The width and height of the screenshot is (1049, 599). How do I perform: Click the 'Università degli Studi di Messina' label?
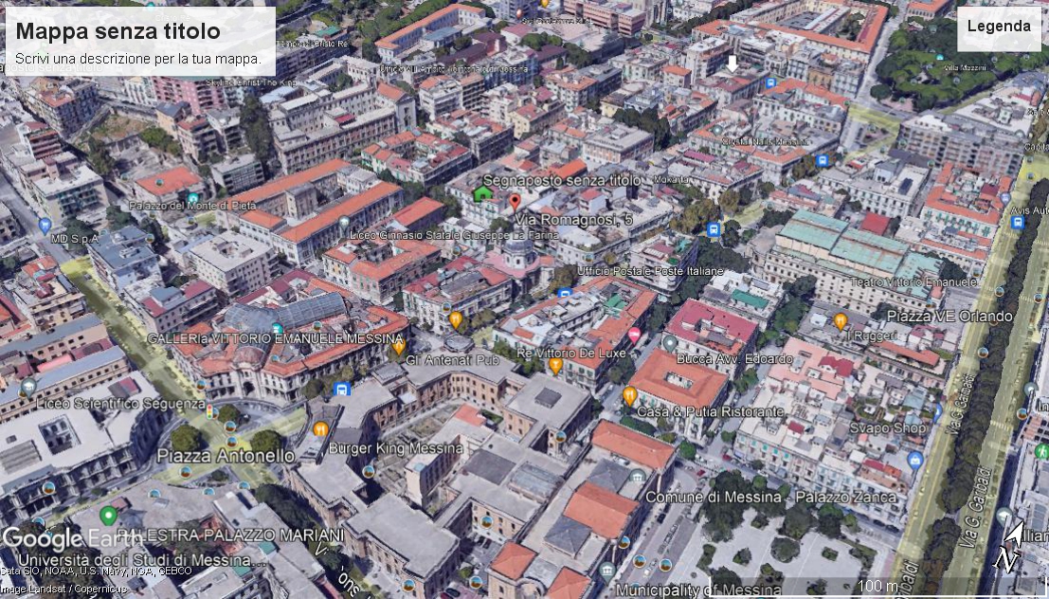click(x=142, y=560)
